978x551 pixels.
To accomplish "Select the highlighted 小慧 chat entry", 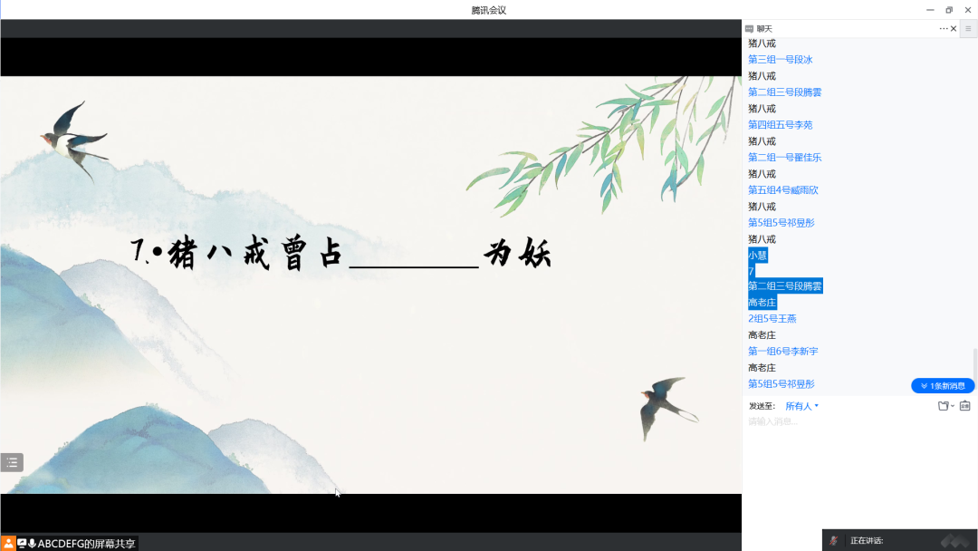I will click(x=758, y=256).
